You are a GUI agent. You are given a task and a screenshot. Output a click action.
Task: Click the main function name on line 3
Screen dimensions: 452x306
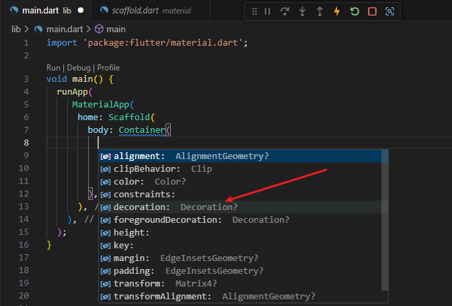(83, 79)
